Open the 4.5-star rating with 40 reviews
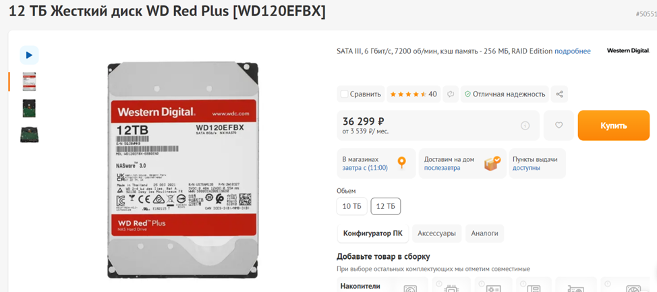Image resolution: width=657 pixels, height=292 pixels. (x=413, y=94)
